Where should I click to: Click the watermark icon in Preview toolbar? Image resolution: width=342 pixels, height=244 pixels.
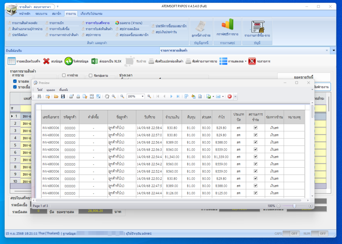(200, 96)
